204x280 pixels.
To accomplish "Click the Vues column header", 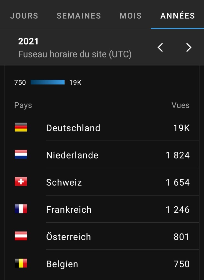I will point(180,105).
